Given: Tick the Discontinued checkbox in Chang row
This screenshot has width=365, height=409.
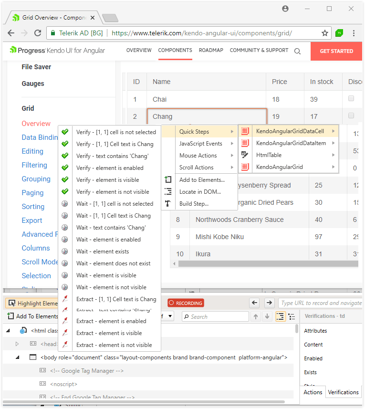Looking at the screenshot, I should click(x=351, y=115).
